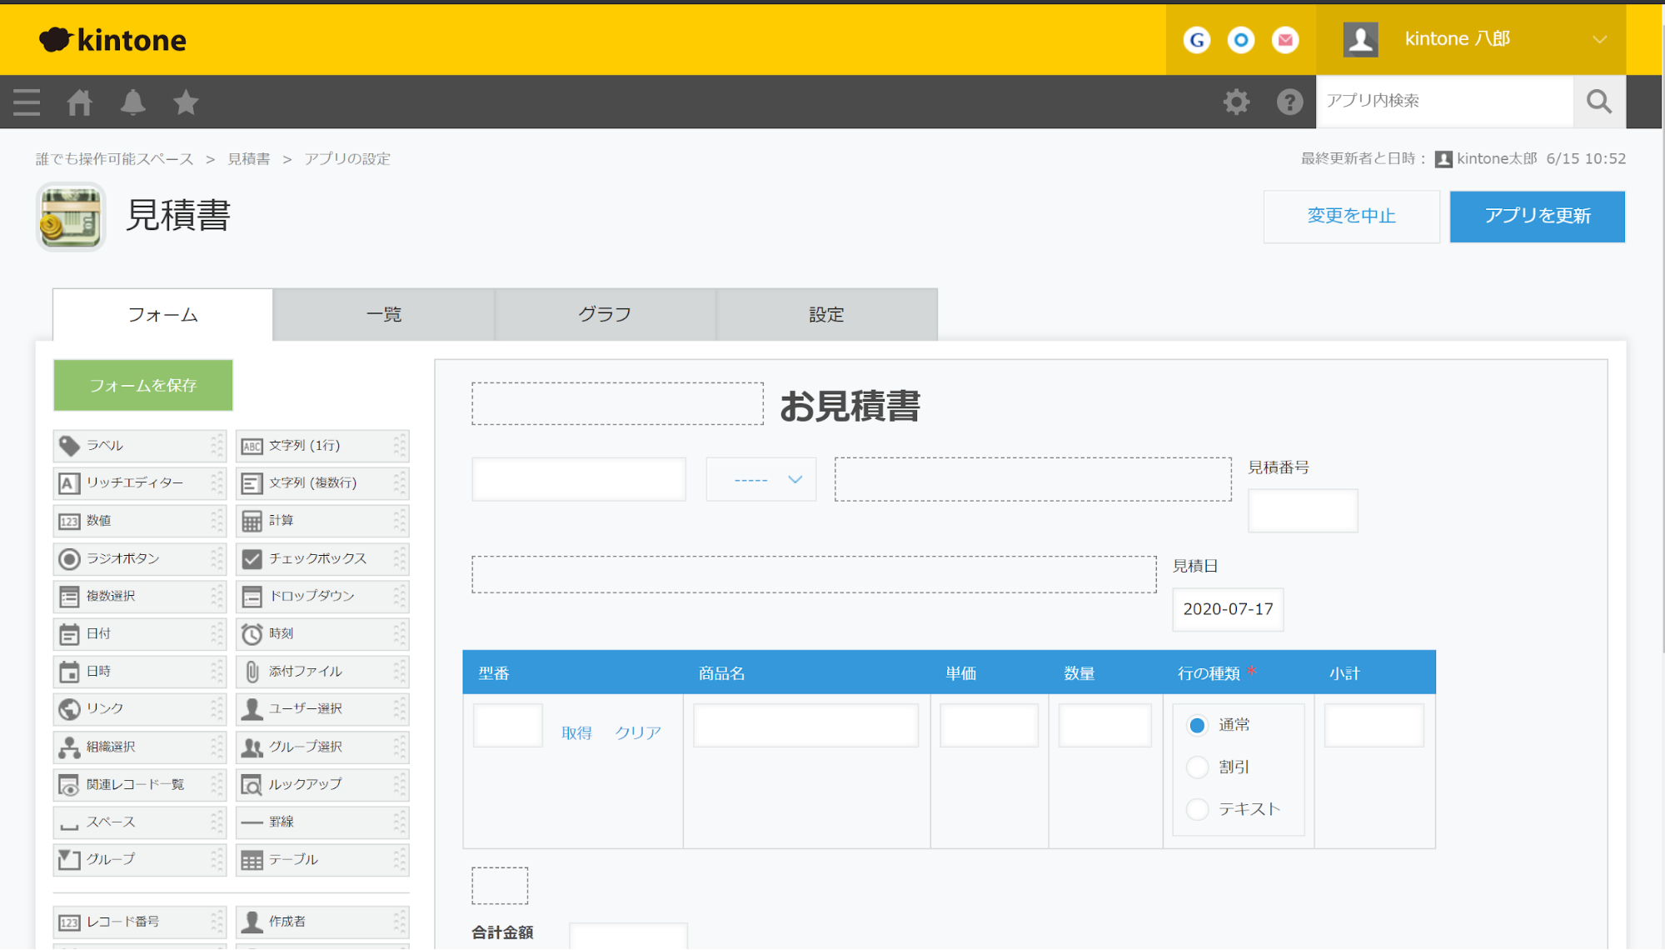Select the ユーザー選択 field part
This screenshot has height=950, width=1665.
pos(322,709)
